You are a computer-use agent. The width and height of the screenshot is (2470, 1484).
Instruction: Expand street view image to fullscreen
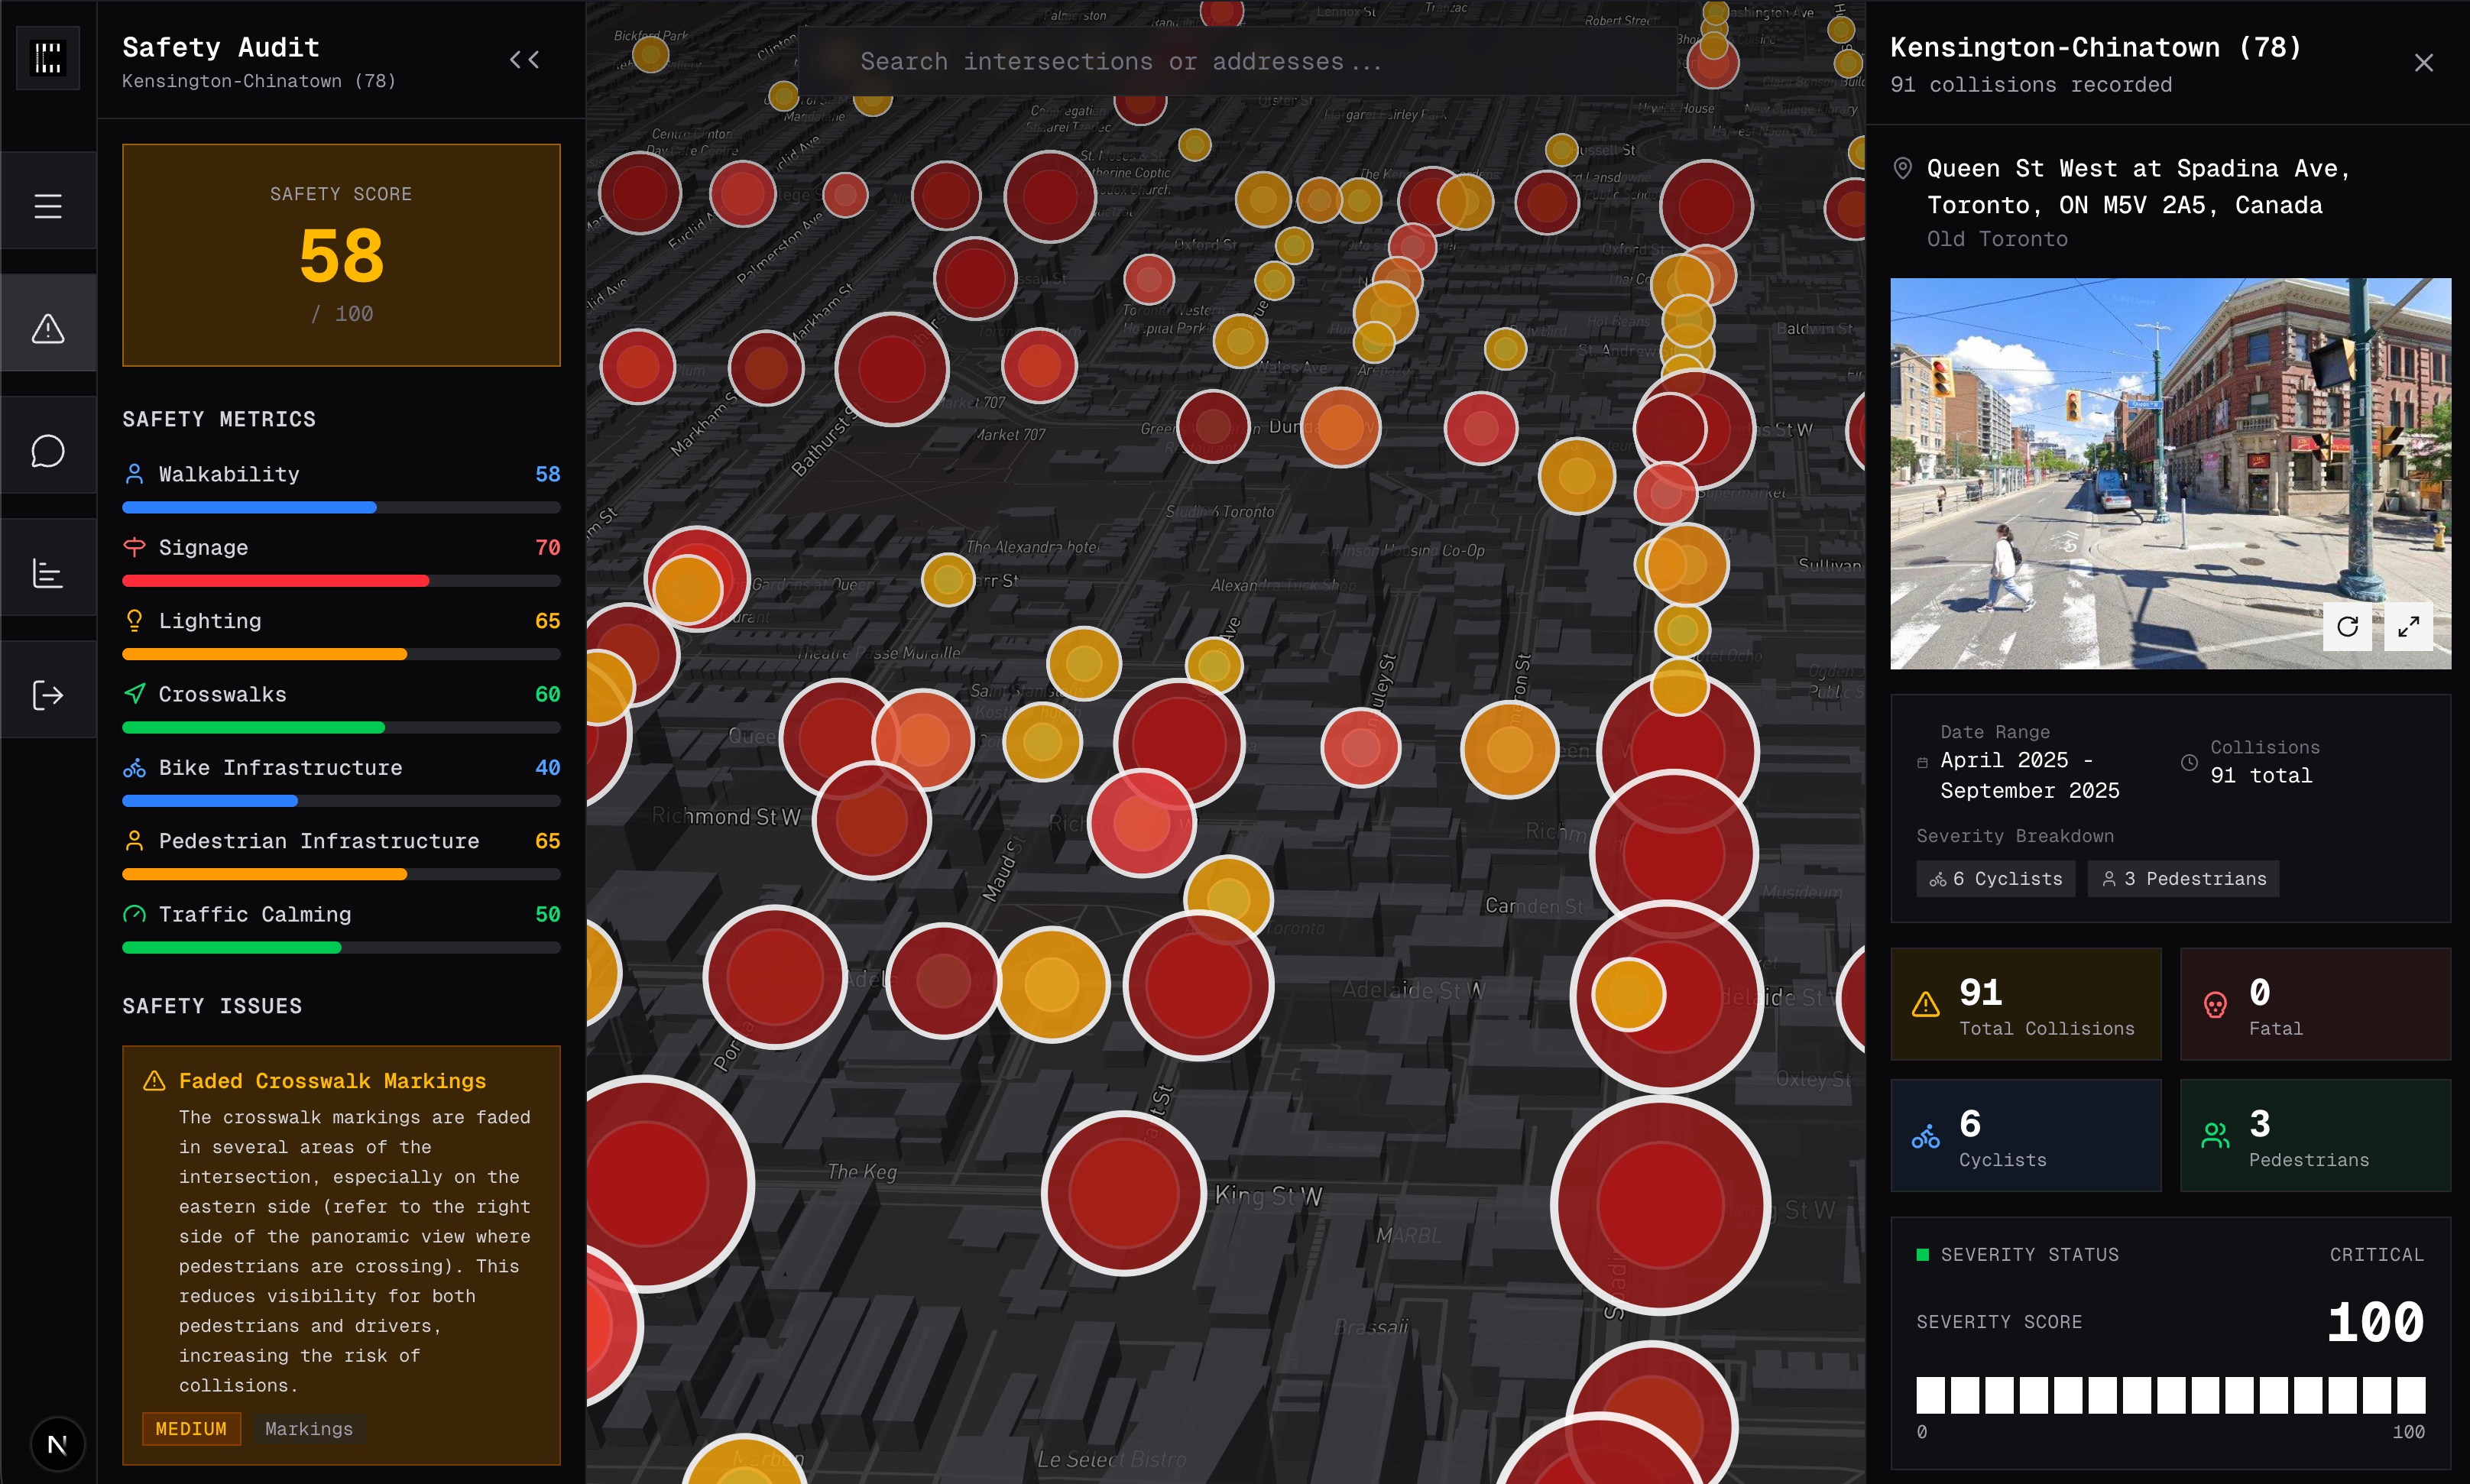pos(2408,627)
